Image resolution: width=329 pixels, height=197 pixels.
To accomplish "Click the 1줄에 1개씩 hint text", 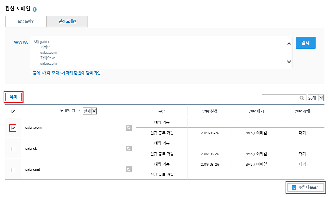I will pyautogui.click(x=66, y=73).
